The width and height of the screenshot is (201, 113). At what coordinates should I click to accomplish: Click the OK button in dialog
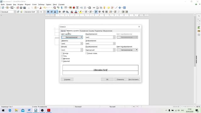coord(107,79)
